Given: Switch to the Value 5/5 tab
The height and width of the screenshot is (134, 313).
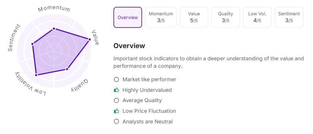Looking at the screenshot, I should 194,17.
